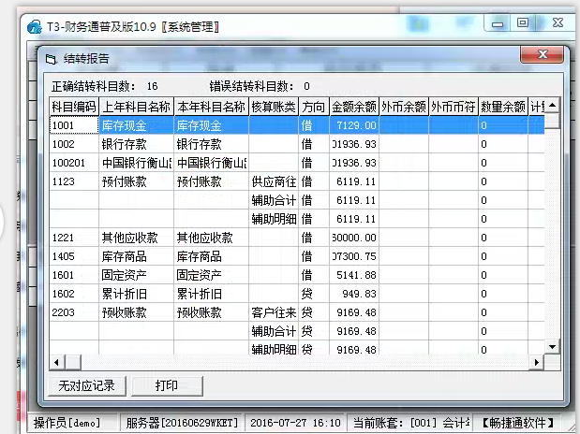
Task: Click the 金额余额 column header
Action: 353,107
